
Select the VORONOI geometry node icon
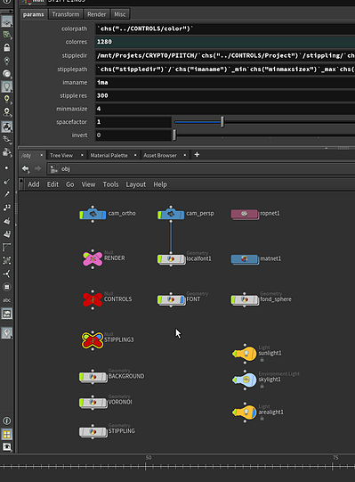coord(93,403)
